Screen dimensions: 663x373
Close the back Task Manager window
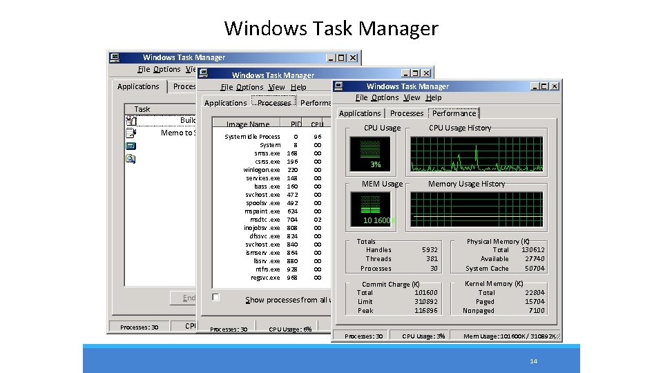point(353,57)
